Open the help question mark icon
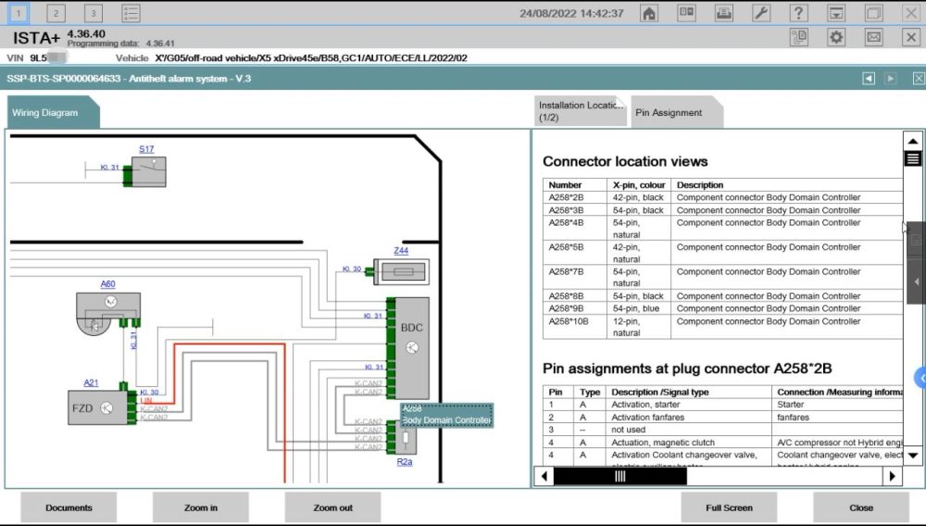The height and width of the screenshot is (526, 926). tap(798, 13)
